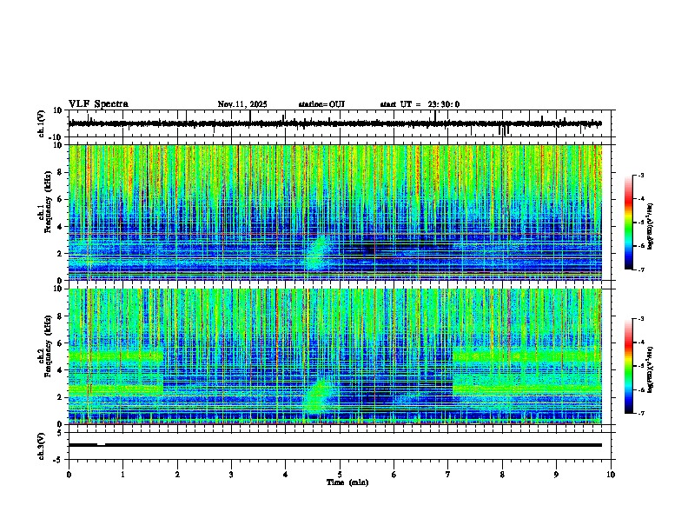
Task: Click the "VLF Spectra" plot title
Action: (x=98, y=104)
